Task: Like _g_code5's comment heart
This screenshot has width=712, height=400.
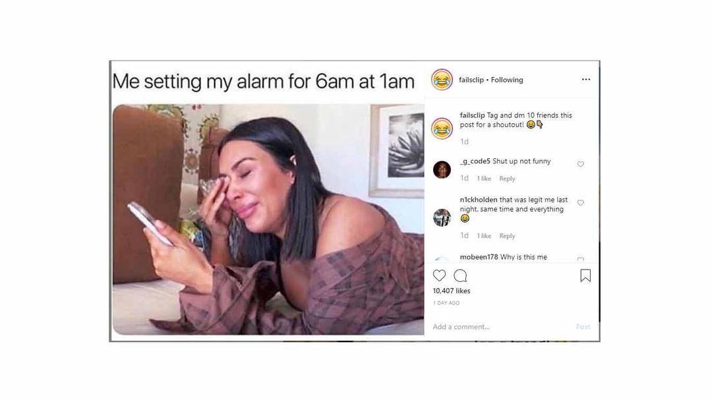Action: point(580,164)
